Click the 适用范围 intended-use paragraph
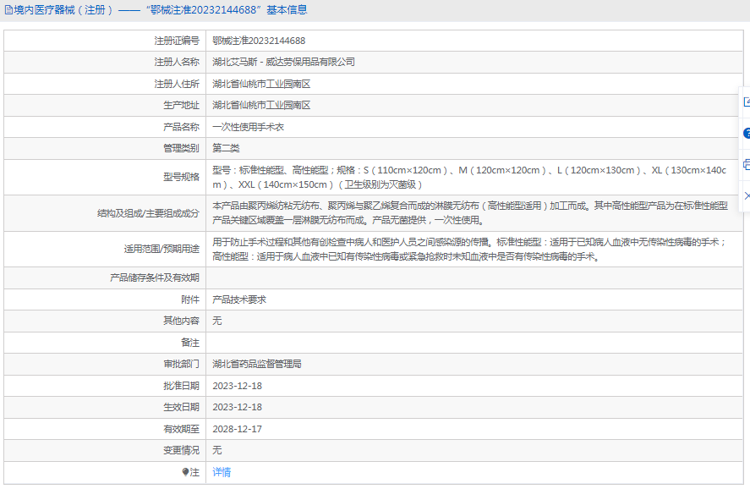 click(469, 250)
